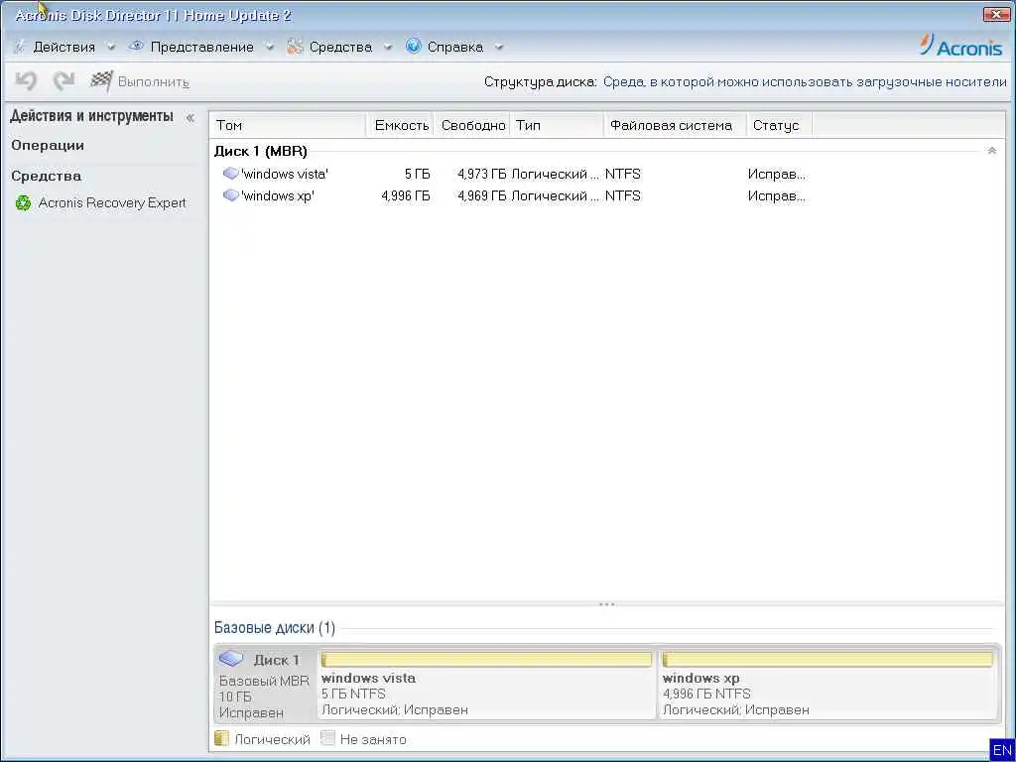Click the Средства tools icon in menu bar

coord(295,46)
